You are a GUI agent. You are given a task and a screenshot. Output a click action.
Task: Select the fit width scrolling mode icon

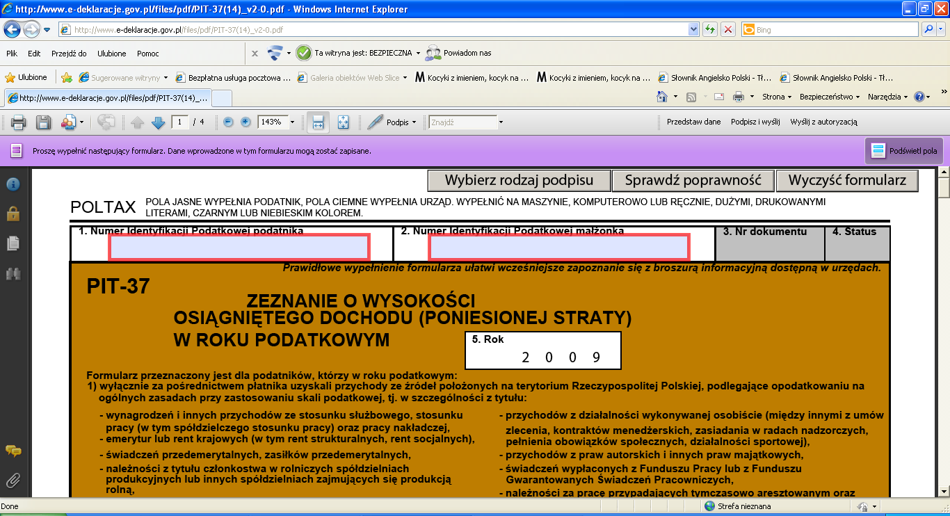point(318,122)
